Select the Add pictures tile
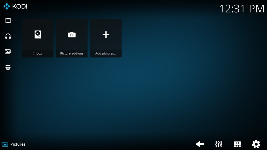The width and height of the screenshot is (267, 150). click(106, 38)
